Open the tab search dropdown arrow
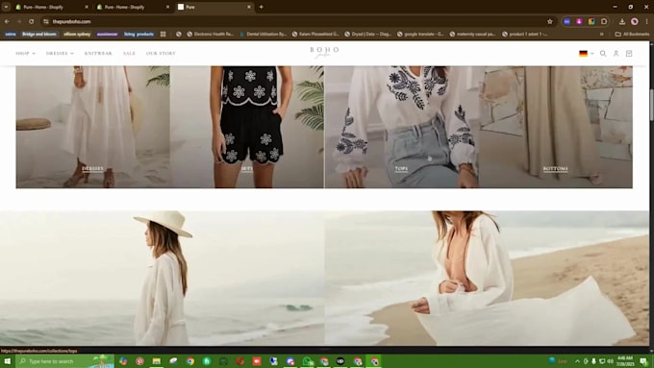 (x=6, y=7)
